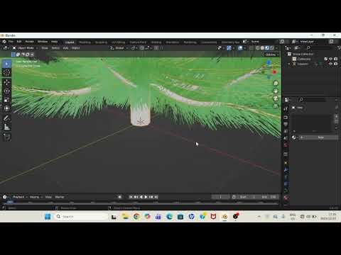Select the Scale tool
Screen dimensions: 341x255
(7, 100)
